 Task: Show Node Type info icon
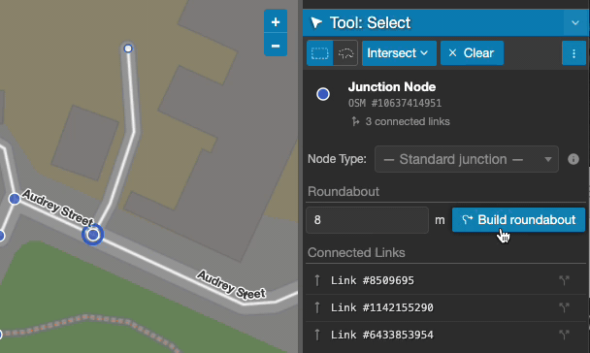pyautogui.click(x=574, y=159)
